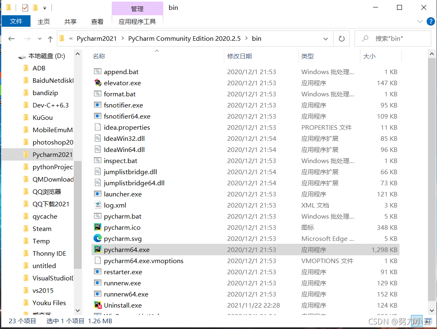The image size is (437, 329).
Task: Sort files by 修改日期 column
Action: [240, 56]
